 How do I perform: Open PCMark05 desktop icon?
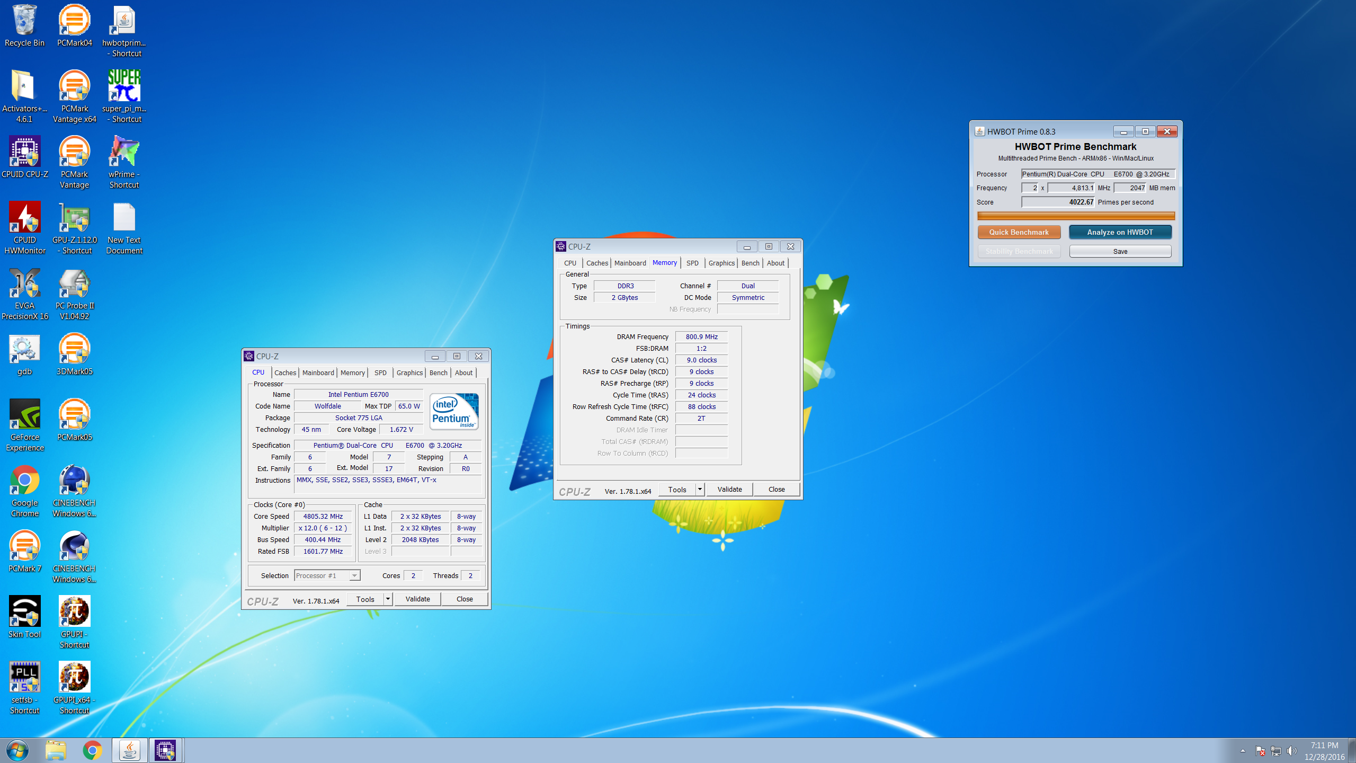coord(74,420)
